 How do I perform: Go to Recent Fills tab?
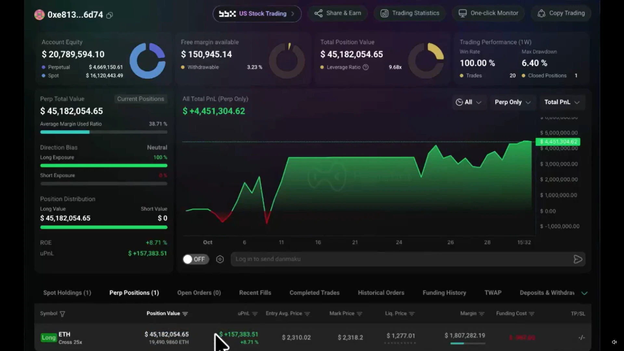[x=255, y=293]
